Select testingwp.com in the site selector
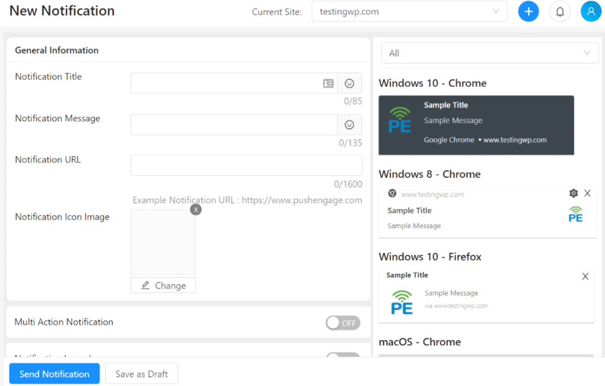 [x=409, y=11]
